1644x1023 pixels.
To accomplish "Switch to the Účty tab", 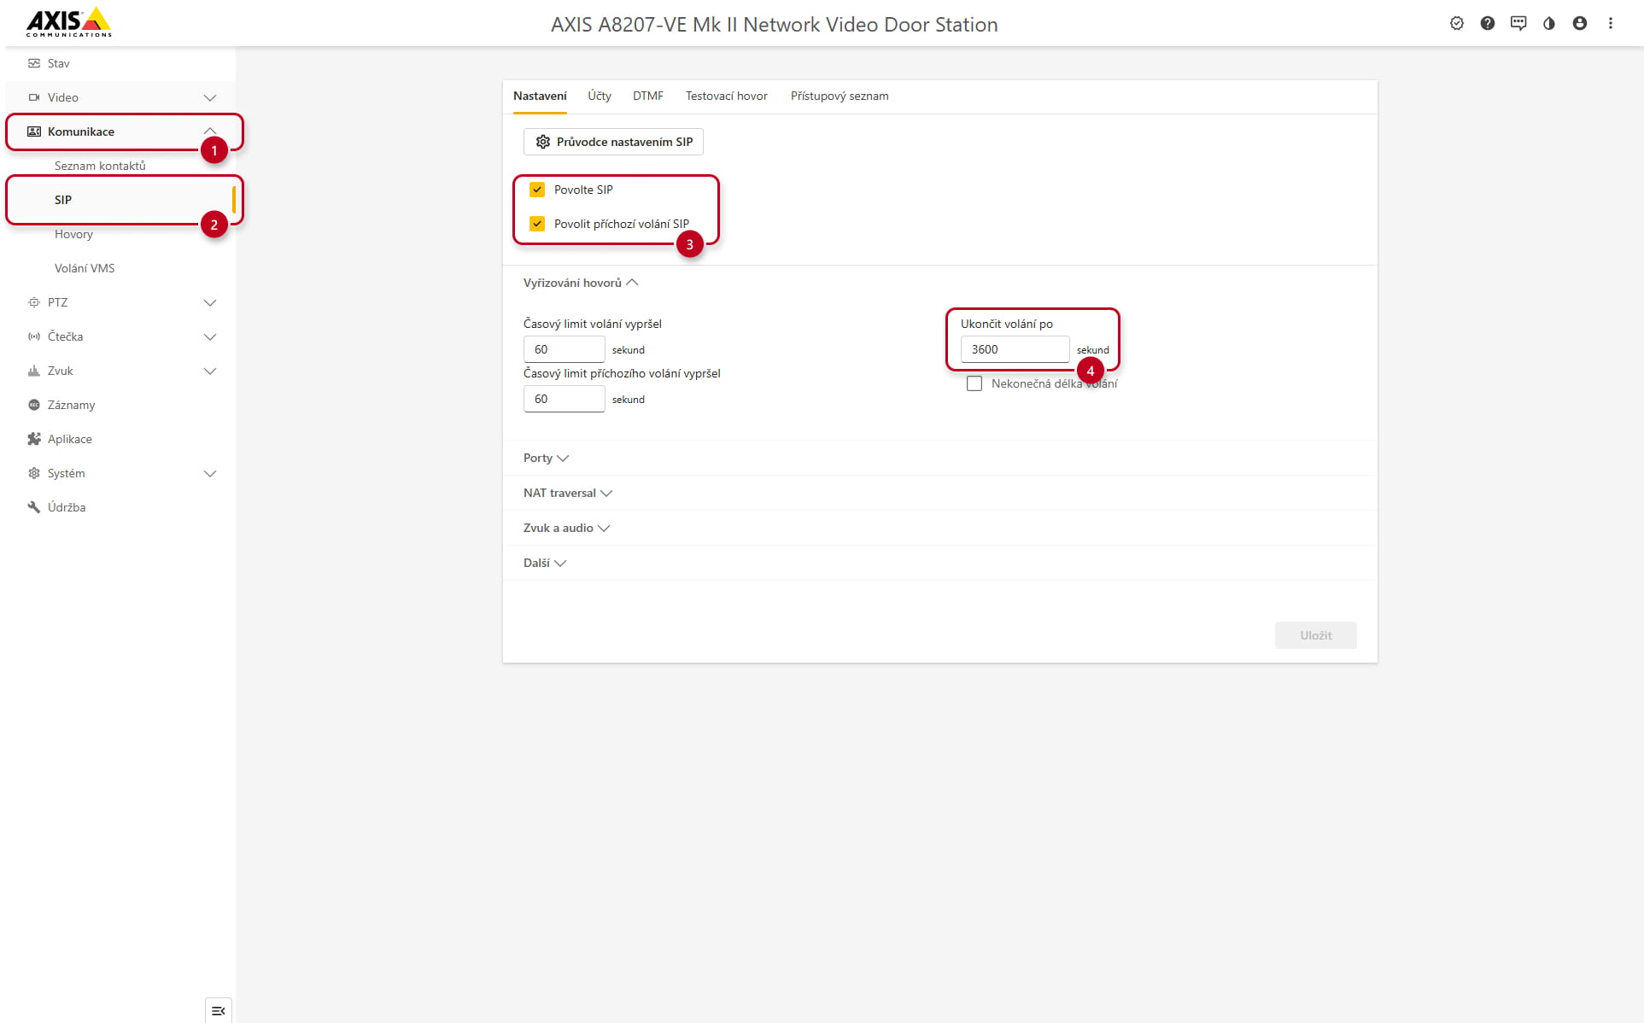I will 600,96.
